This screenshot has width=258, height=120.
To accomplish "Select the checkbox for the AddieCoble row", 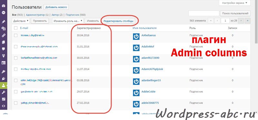I will (x=15, y=92).
